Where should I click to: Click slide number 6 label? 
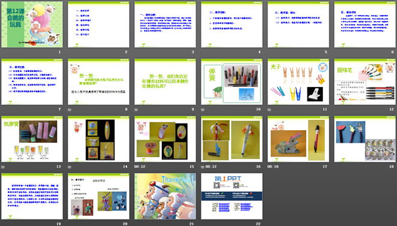click(392, 52)
